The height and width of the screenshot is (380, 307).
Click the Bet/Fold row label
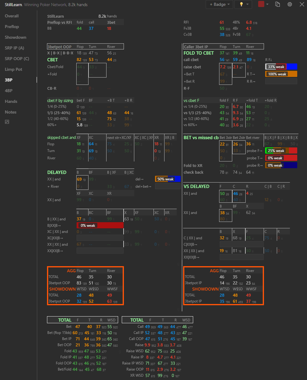point(64,369)
